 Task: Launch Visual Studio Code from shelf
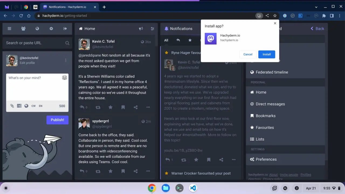pos(193,188)
